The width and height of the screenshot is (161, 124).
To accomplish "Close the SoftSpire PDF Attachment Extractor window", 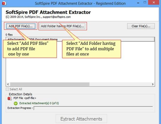I will [153, 2].
